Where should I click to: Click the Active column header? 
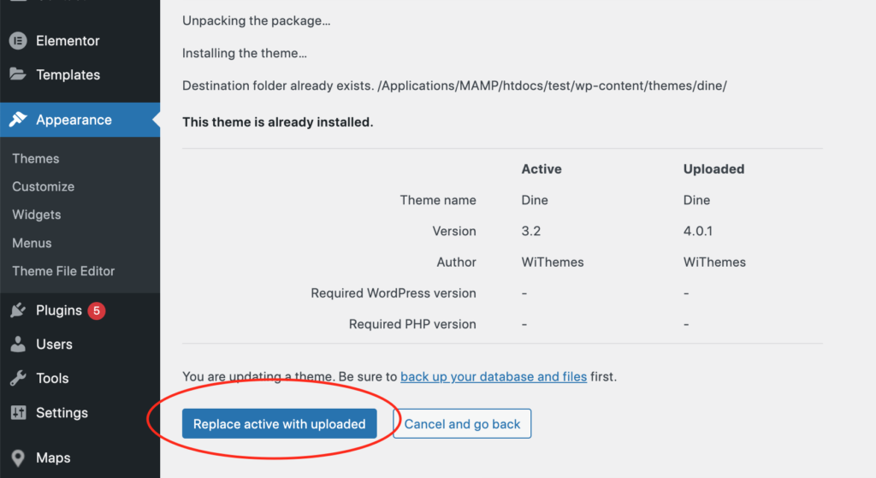pos(542,169)
